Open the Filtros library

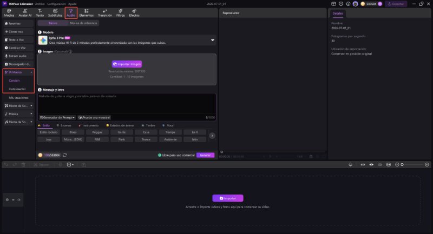pos(120,12)
